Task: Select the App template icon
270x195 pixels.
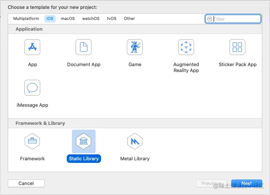Action: click(32, 47)
